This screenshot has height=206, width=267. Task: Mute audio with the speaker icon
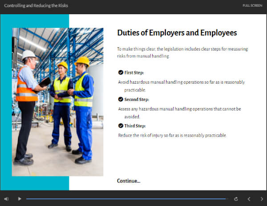point(6,199)
